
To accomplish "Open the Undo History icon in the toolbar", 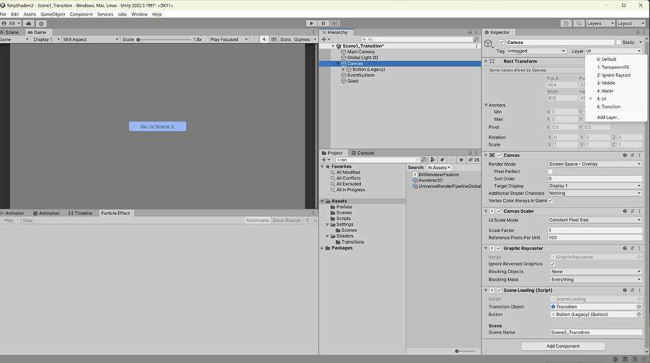I will pos(565,23).
